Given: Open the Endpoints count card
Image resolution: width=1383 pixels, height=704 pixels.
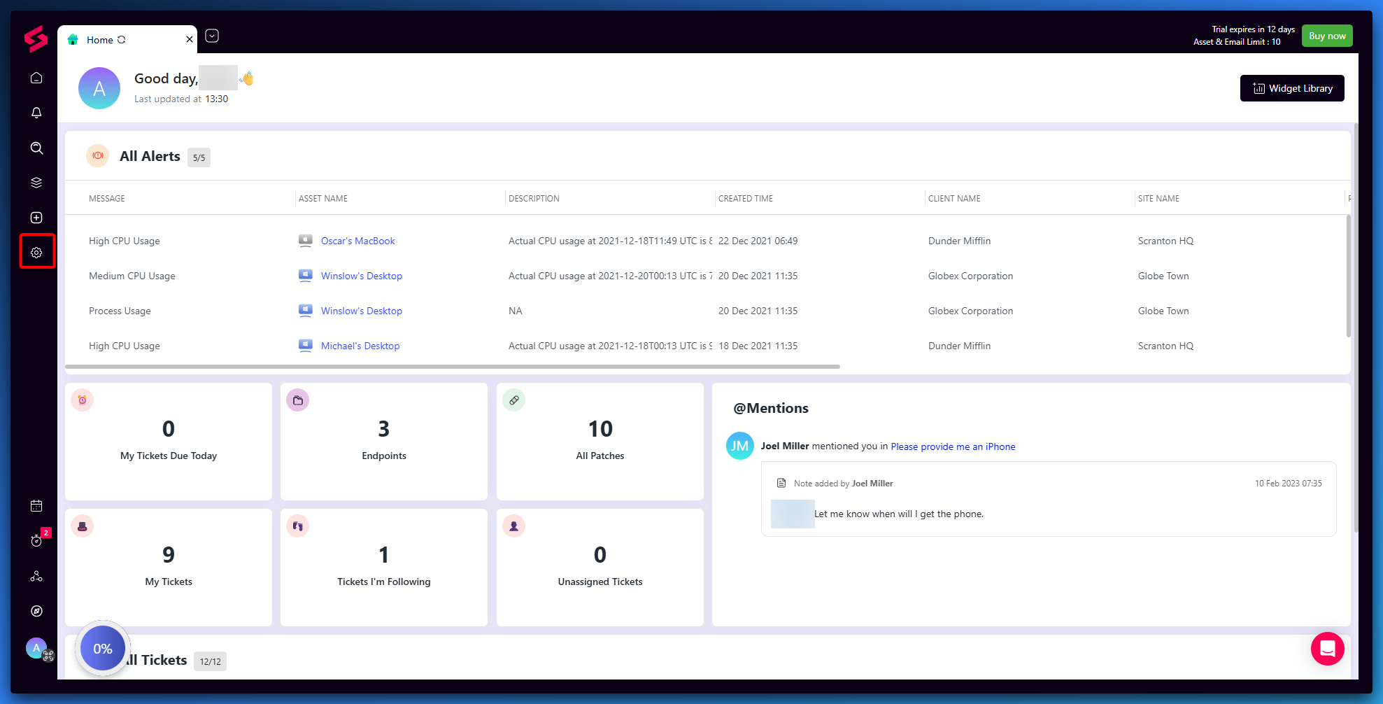Looking at the screenshot, I should (384, 442).
